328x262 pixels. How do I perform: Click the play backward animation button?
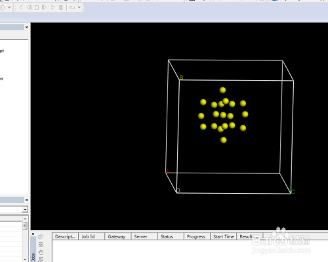21,7
